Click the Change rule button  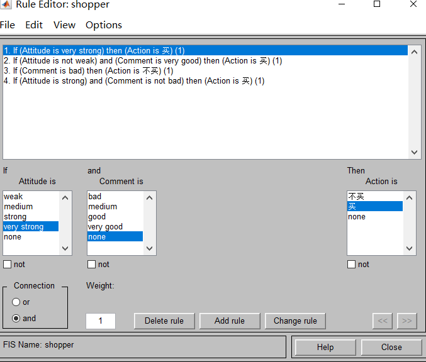[x=295, y=321]
